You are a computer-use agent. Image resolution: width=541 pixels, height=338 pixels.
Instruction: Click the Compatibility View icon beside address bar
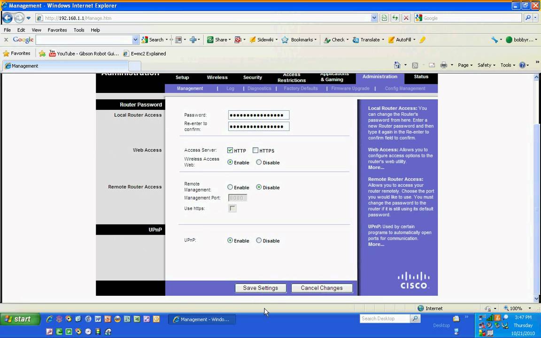coord(384,18)
